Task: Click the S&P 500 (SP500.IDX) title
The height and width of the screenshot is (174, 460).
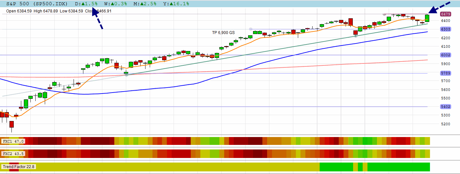Action: [37, 4]
